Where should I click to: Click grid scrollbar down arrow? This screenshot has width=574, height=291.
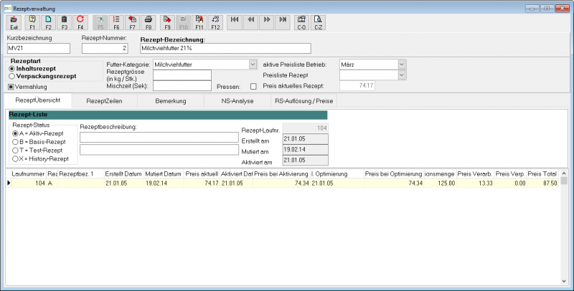(x=564, y=281)
